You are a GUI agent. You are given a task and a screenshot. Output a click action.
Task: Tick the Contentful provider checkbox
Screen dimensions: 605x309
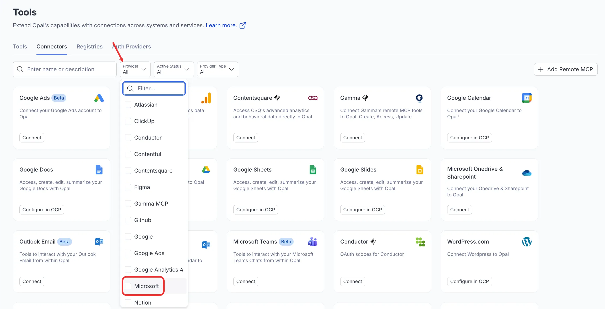click(x=128, y=154)
